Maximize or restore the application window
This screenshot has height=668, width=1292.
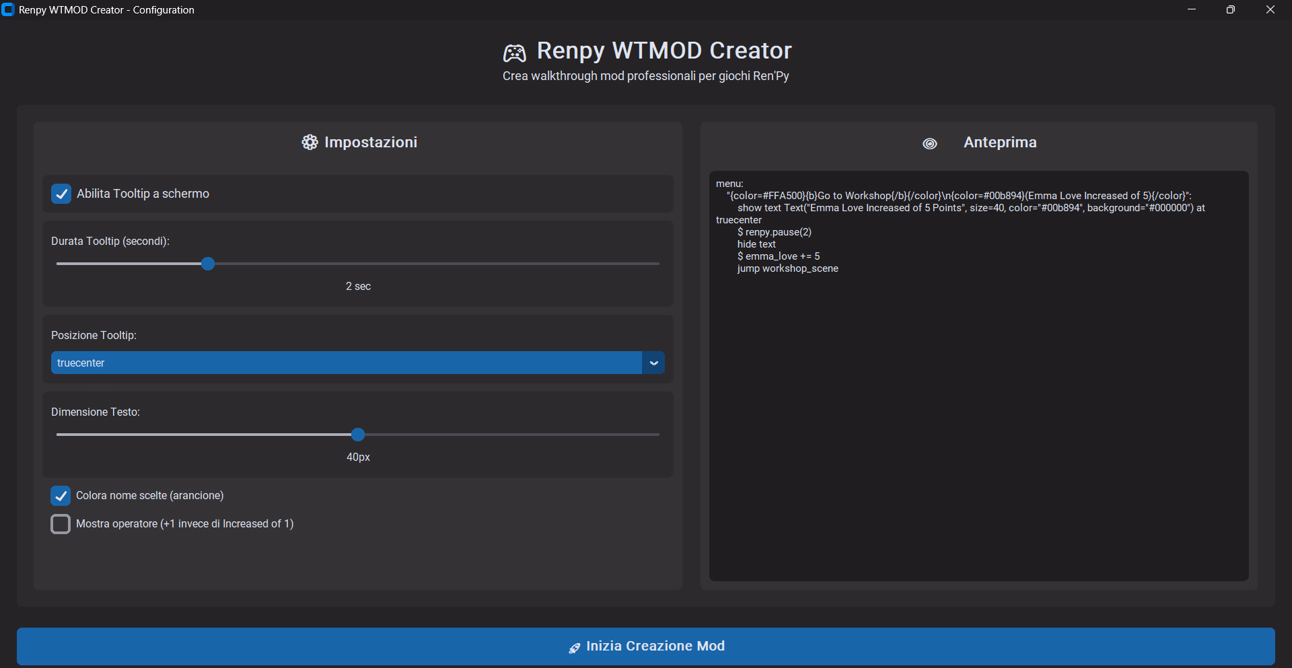(x=1231, y=9)
